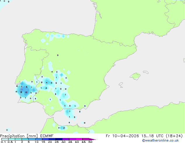185x143 pixels.
Task: Click the above-50 arrow tip of legend
Action: [92, 139]
